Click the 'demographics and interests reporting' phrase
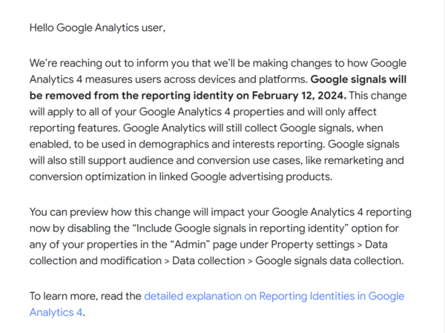445x333 pixels. tap(231, 144)
